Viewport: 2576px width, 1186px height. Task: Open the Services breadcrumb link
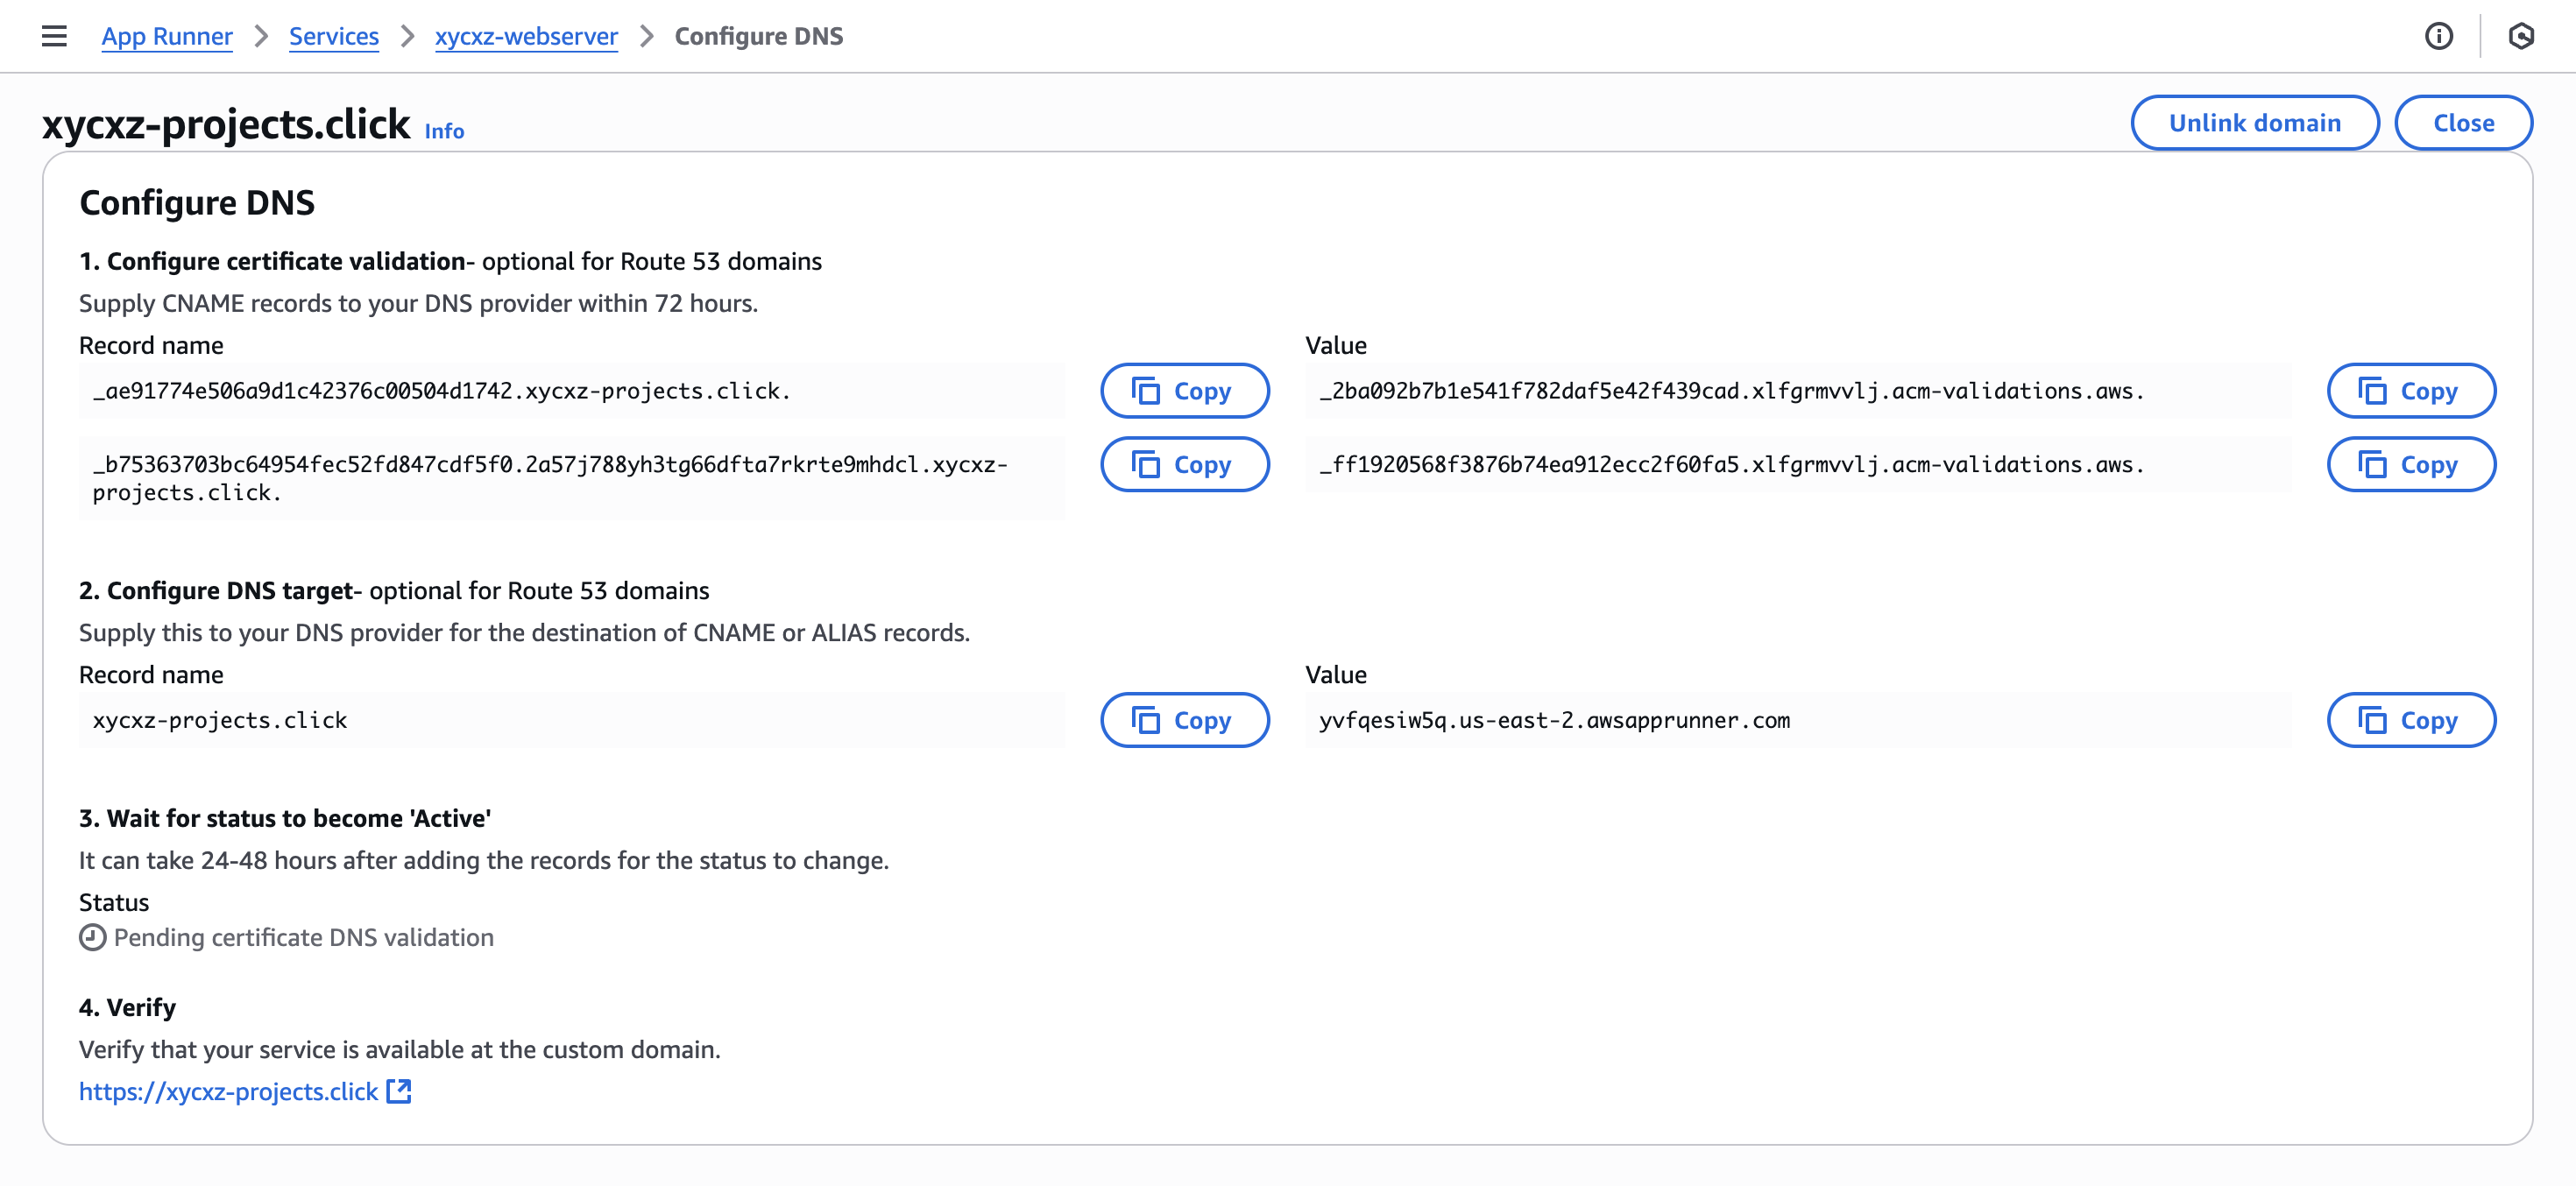coord(333,37)
